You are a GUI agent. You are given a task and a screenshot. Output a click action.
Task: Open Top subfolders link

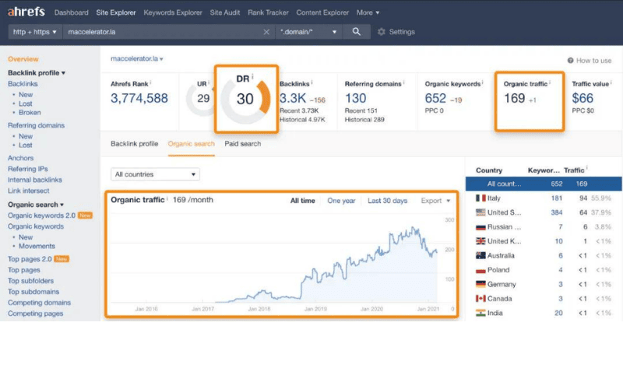(x=30, y=281)
